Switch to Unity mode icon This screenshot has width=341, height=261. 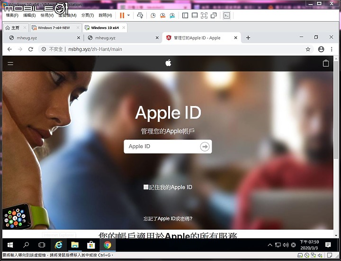214,15
